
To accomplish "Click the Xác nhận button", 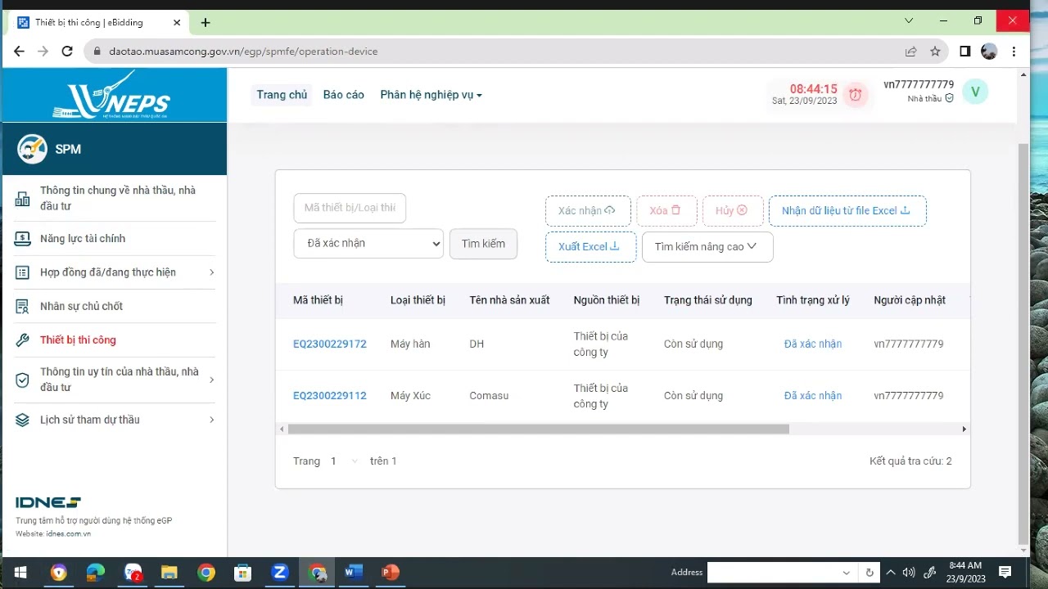I will 588,210.
